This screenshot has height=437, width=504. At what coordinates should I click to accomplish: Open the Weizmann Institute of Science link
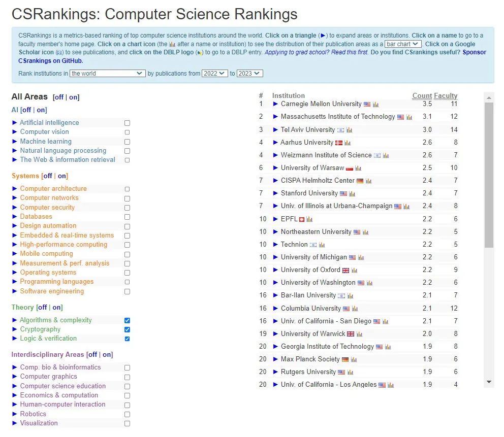(x=326, y=155)
